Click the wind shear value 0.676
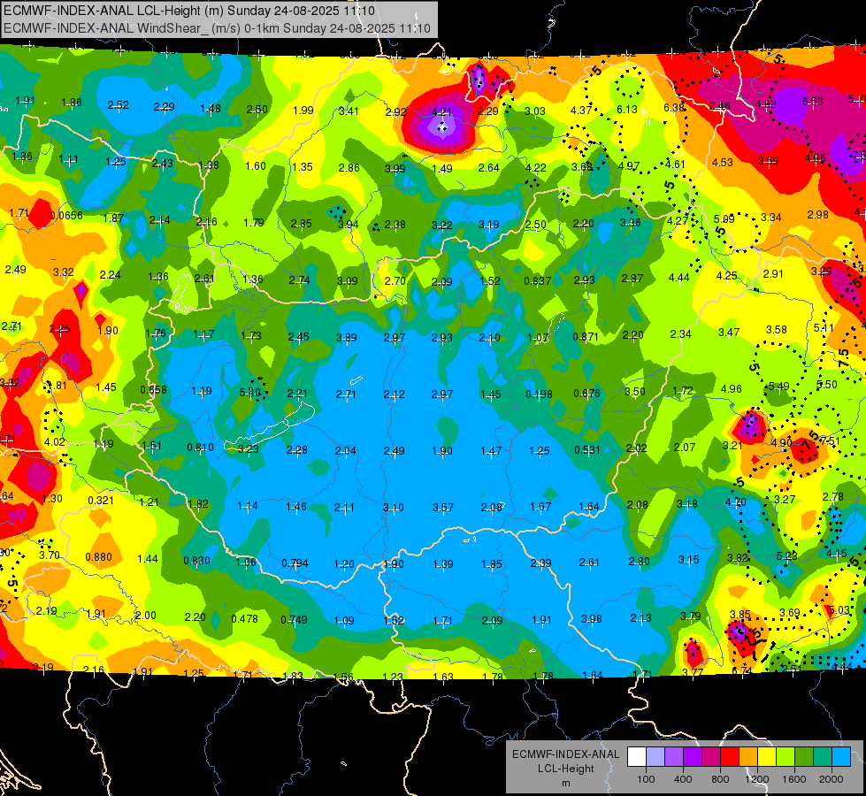 [x=586, y=393]
